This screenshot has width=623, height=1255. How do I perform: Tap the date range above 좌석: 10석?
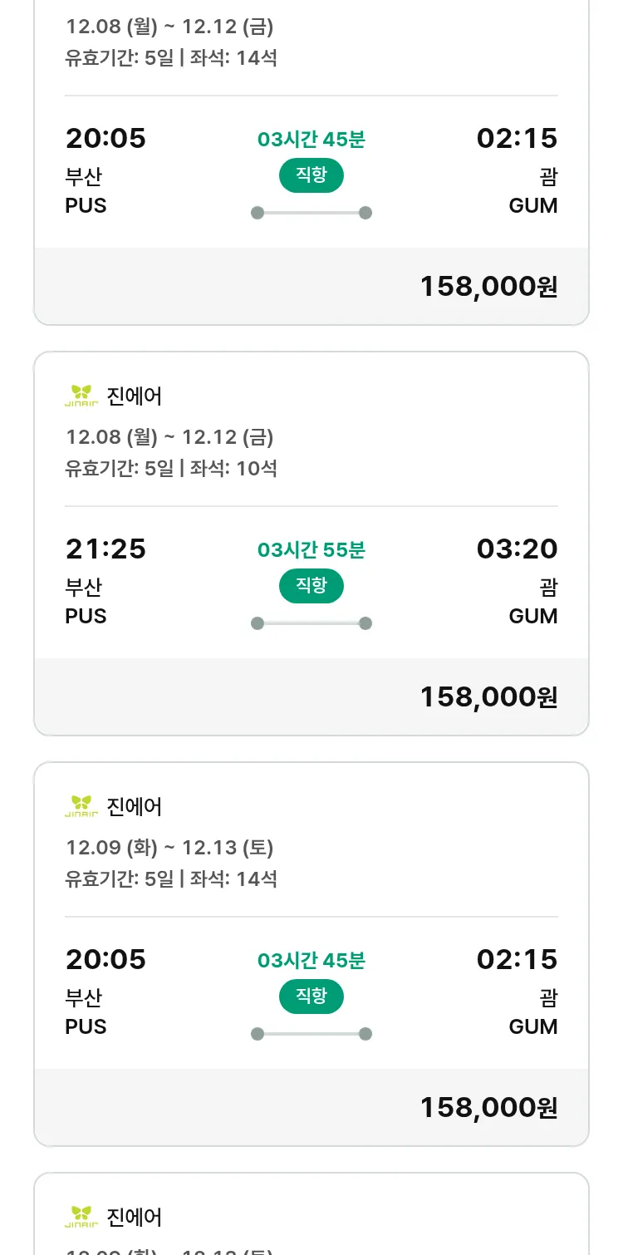169,436
